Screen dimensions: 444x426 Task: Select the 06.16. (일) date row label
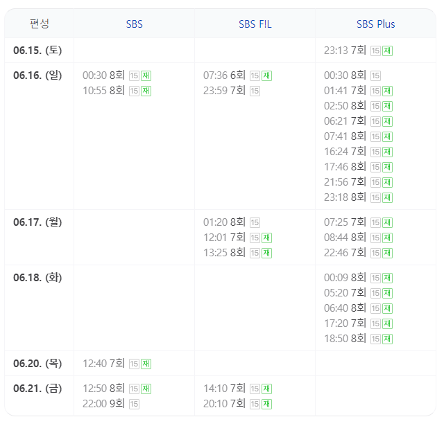pyautogui.click(x=37, y=76)
